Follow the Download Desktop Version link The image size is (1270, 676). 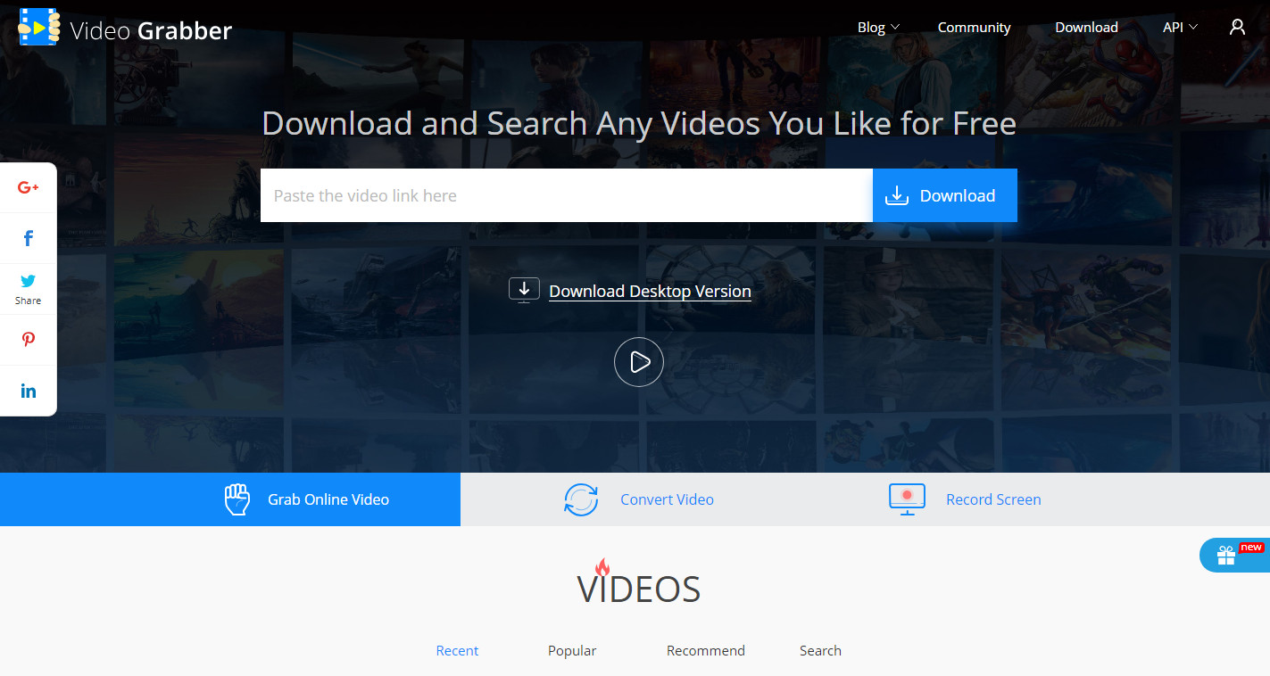click(650, 292)
